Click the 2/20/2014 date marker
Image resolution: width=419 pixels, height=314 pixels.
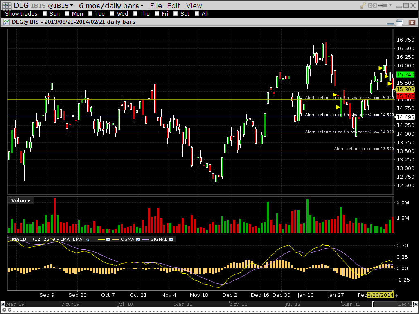coord(381,295)
